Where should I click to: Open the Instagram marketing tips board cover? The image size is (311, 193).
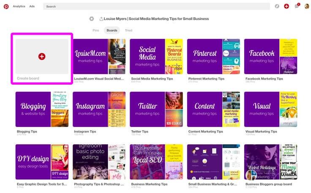90,109
